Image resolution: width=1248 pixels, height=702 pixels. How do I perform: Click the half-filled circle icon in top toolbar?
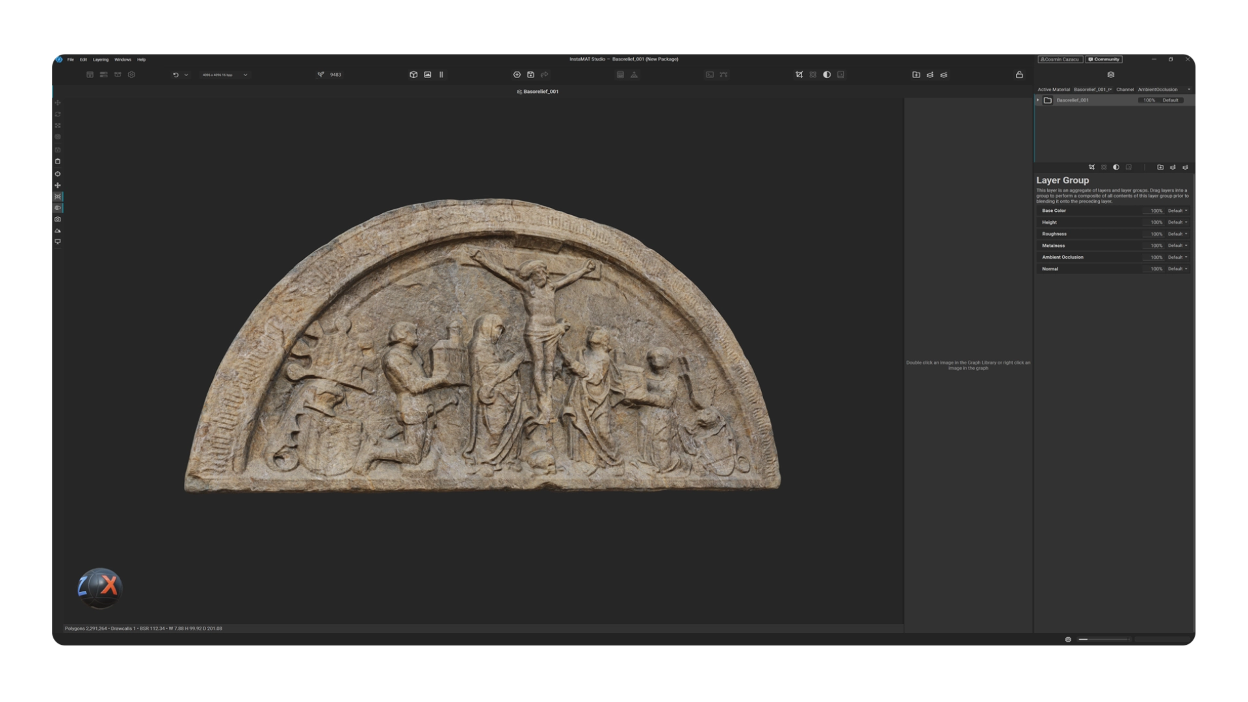[827, 75]
